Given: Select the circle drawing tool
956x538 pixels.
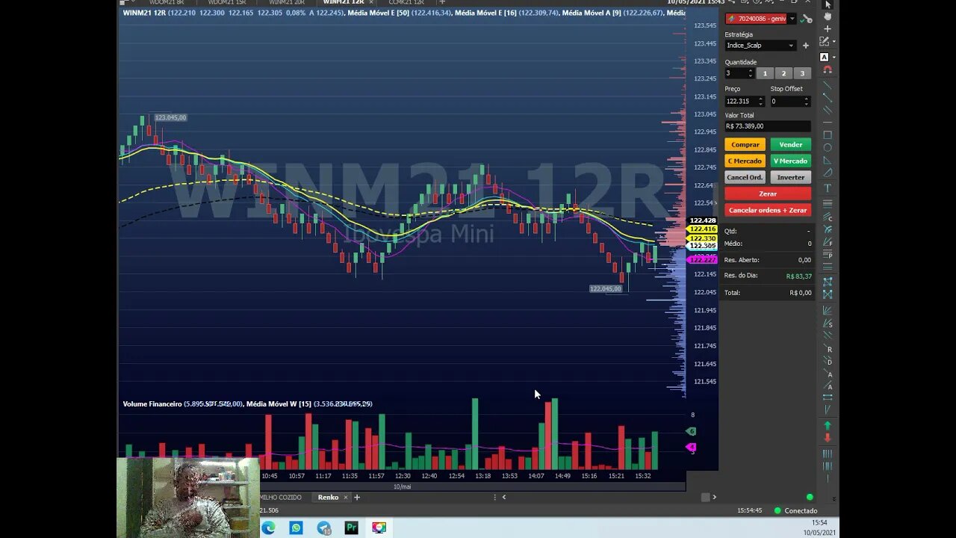Looking at the screenshot, I should (828, 147).
